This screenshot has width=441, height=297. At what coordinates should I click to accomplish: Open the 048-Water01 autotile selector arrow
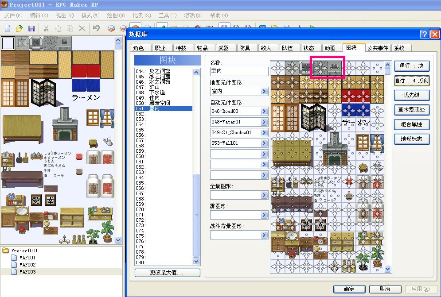[264, 122]
